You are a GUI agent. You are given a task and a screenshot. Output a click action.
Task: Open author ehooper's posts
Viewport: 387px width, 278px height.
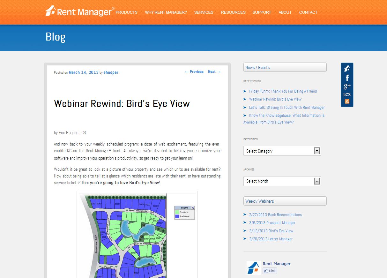click(111, 72)
